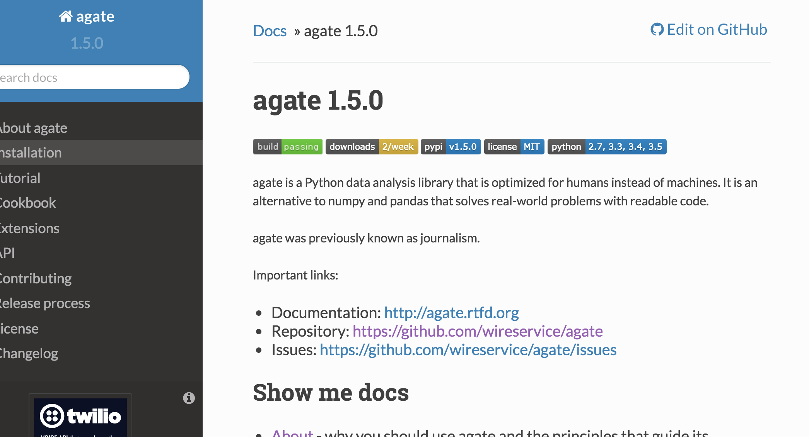Click the python versions badge

607,147
